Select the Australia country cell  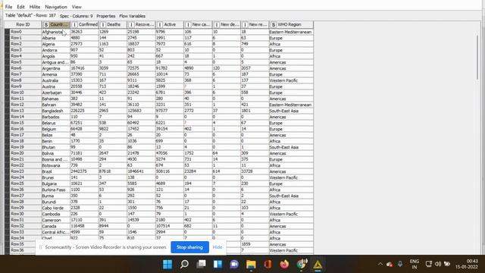[x=55, y=80]
